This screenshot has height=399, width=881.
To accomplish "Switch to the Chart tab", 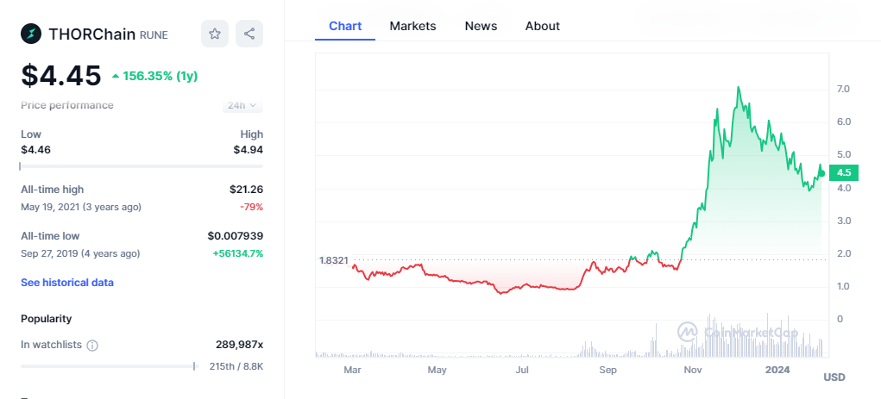I will click(345, 26).
